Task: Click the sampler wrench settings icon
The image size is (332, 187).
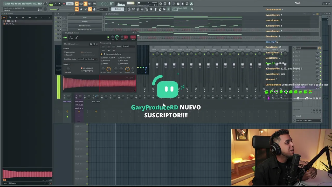Action: point(77,38)
